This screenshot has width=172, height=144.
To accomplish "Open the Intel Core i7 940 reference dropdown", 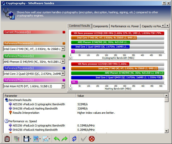I will pyautogui.click(x=63, y=49).
